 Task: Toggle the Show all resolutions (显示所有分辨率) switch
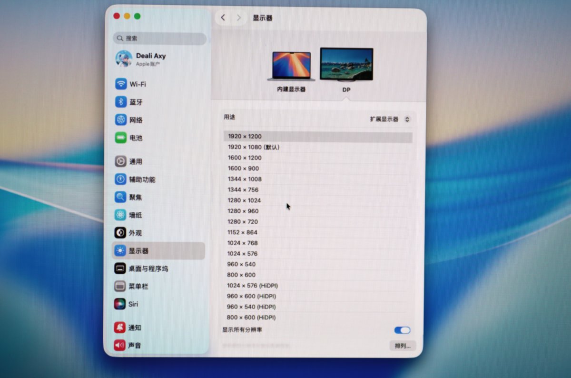[x=402, y=330]
